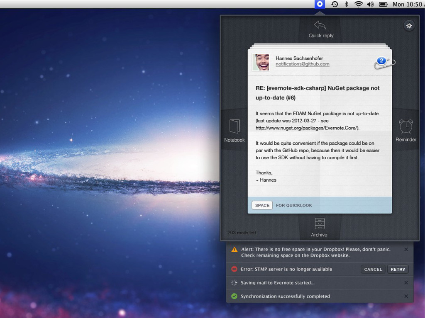This screenshot has height=318, width=425.
Task: Set a Reminder with alarm clock icon
Action: (x=406, y=126)
